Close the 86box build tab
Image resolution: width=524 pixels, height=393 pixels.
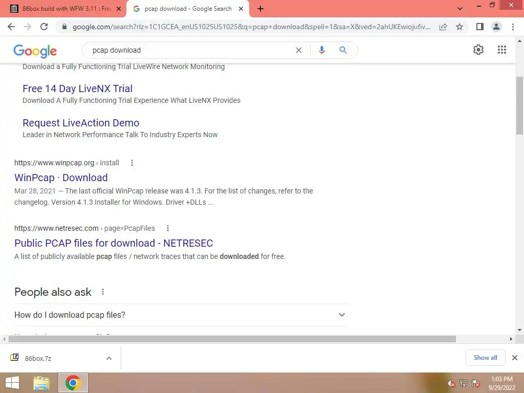(x=118, y=9)
